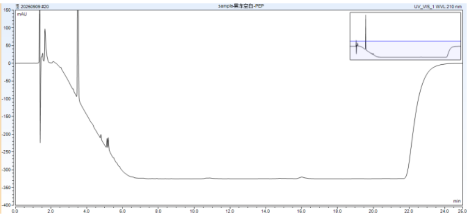Select the small bump near 16.0 minutes

click(x=302, y=177)
